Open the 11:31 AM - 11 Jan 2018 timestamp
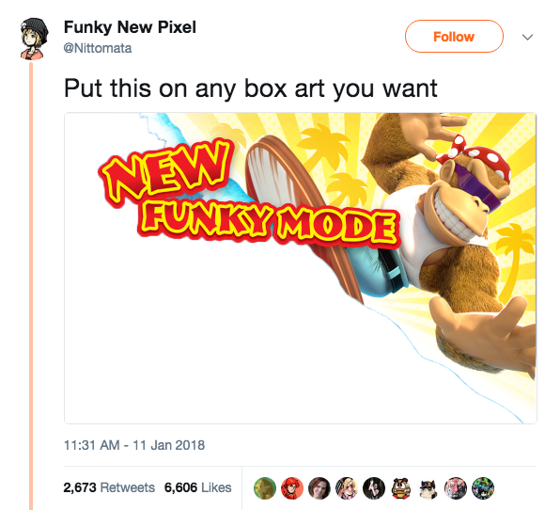Image resolution: width=545 pixels, height=510 pixels. pyautogui.click(x=134, y=445)
